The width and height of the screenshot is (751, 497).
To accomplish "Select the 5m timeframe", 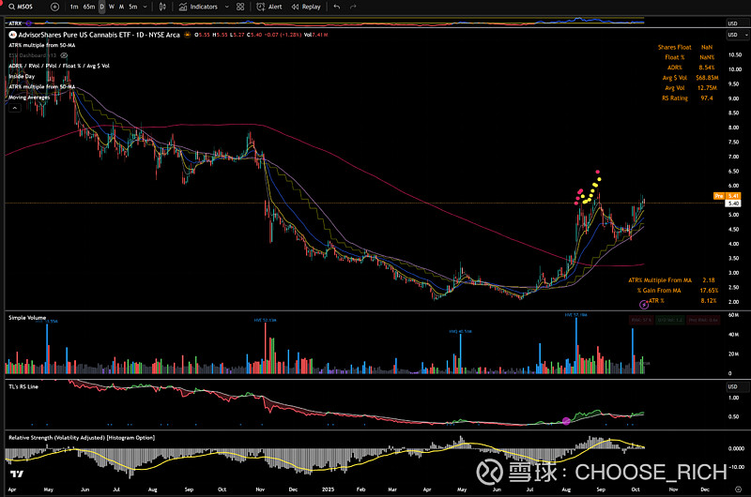I will click(x=132, y=7).
